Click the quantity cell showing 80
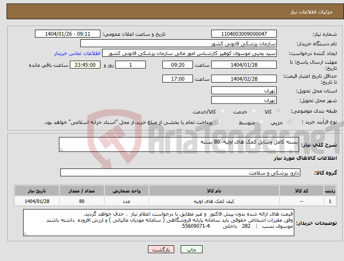The width and height of the screenshot is (344, 261). [x=82, y=201]
